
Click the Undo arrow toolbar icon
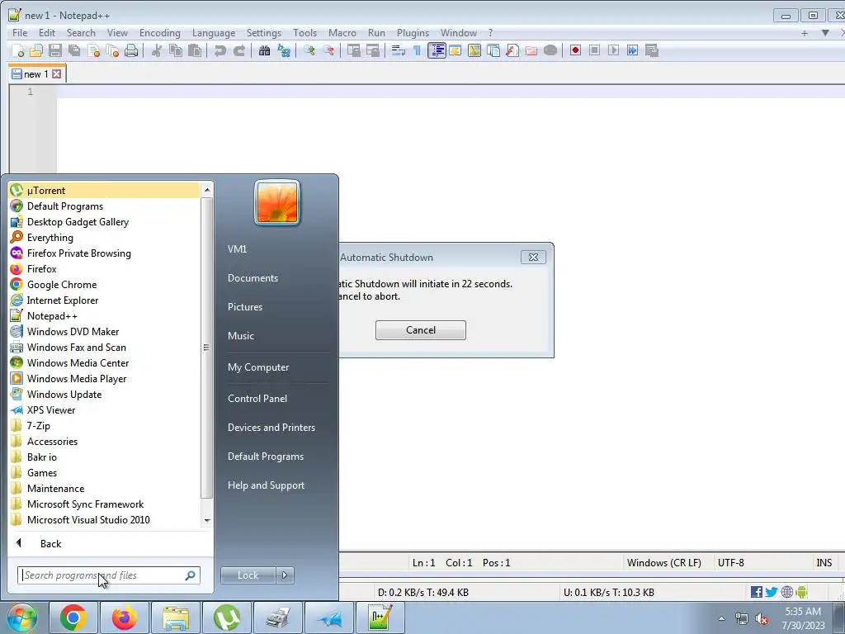[220, 50]
